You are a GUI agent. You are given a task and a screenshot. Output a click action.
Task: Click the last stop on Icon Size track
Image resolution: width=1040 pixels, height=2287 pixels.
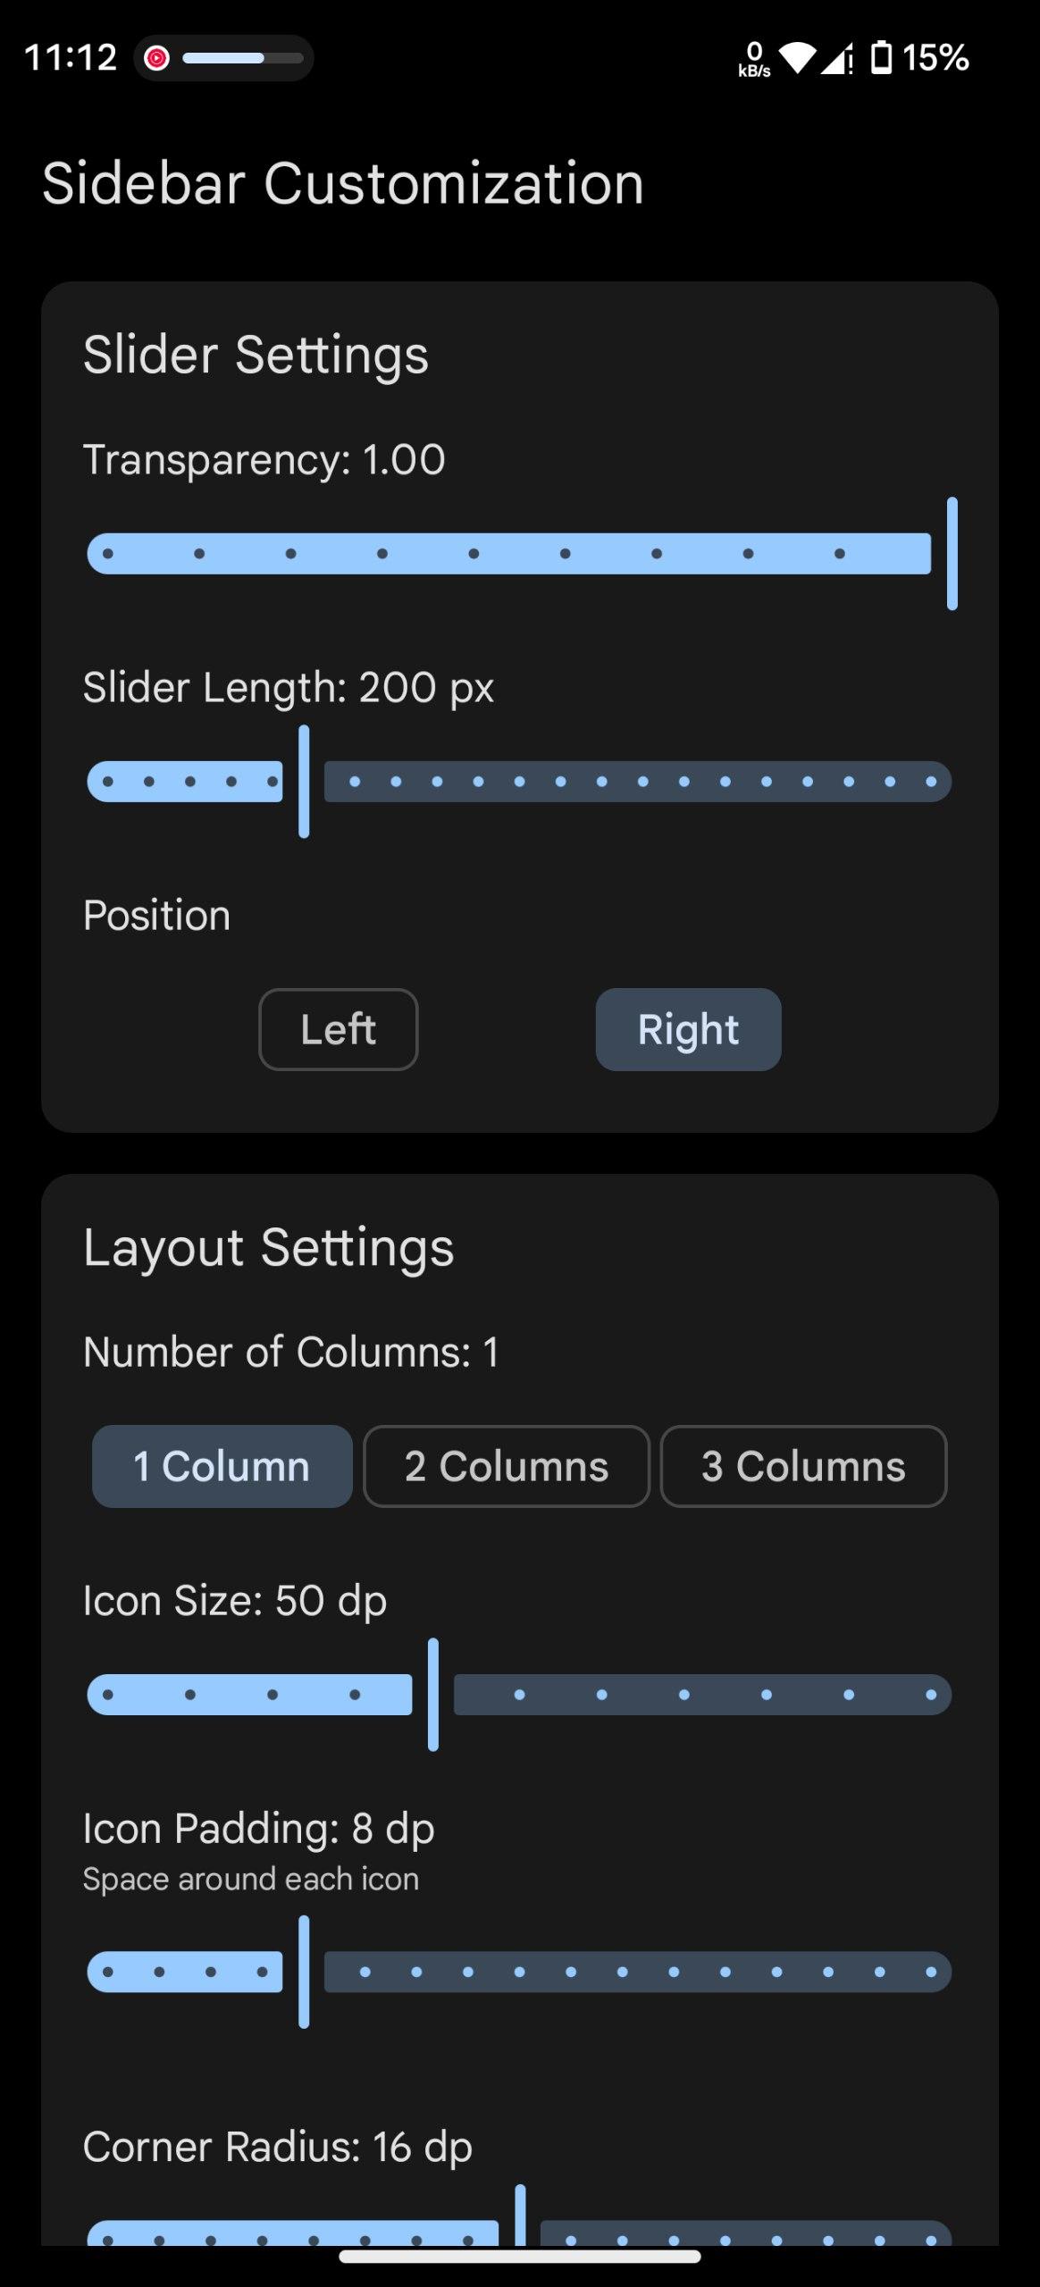(x=931, y=1695)
